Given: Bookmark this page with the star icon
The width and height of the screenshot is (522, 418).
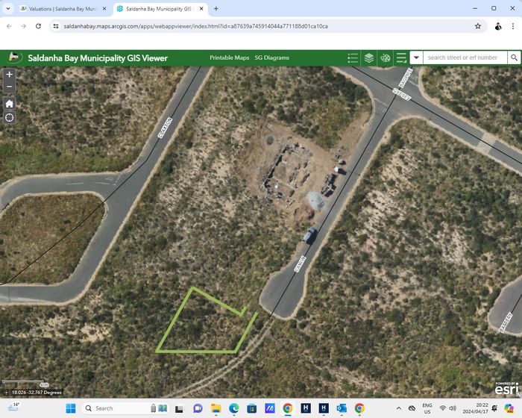Looking at the screenshot, I should click(478, 26).
